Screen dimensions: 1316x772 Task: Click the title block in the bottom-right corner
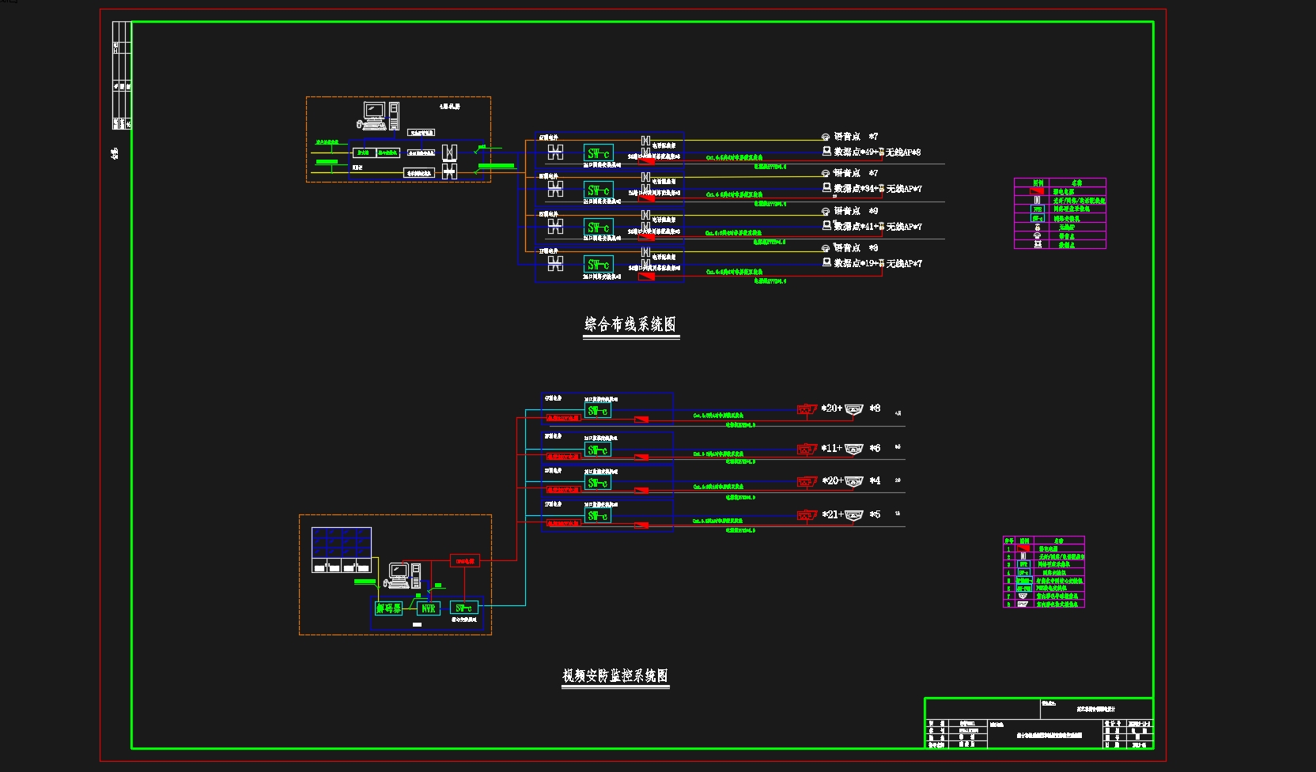pos(1038,722)
